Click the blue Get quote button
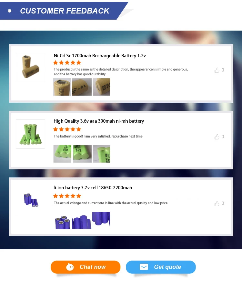The image size is (242, 284). 161,267
